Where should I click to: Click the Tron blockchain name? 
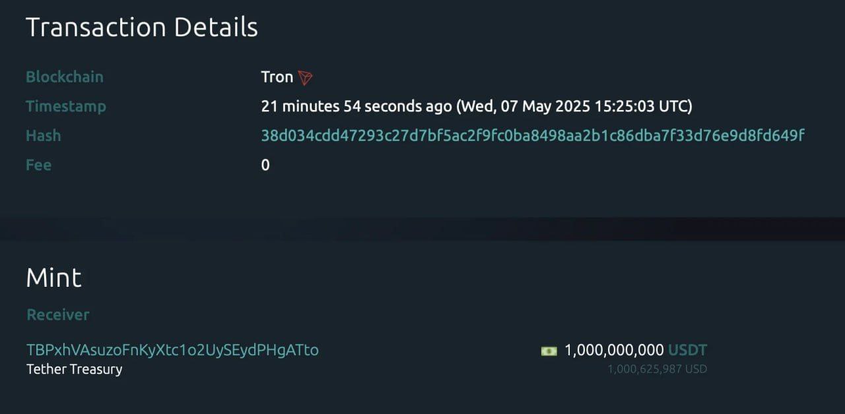(277, 77)
